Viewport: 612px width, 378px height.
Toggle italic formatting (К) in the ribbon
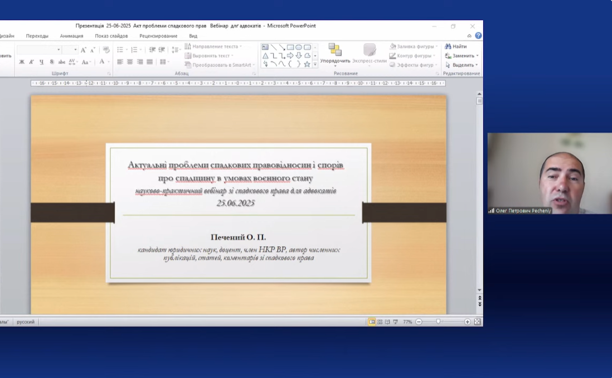(32, 62)
